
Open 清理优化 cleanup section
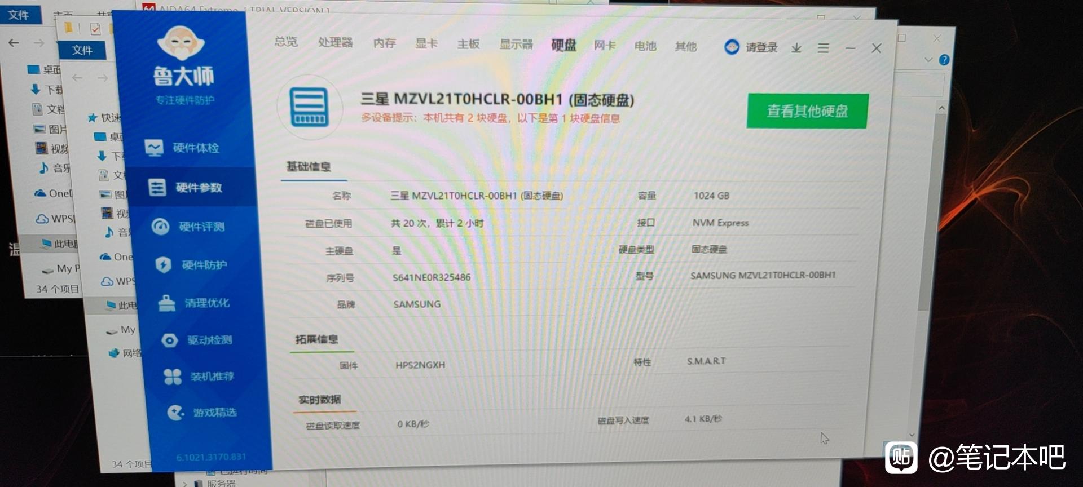(x=194, y=303)
